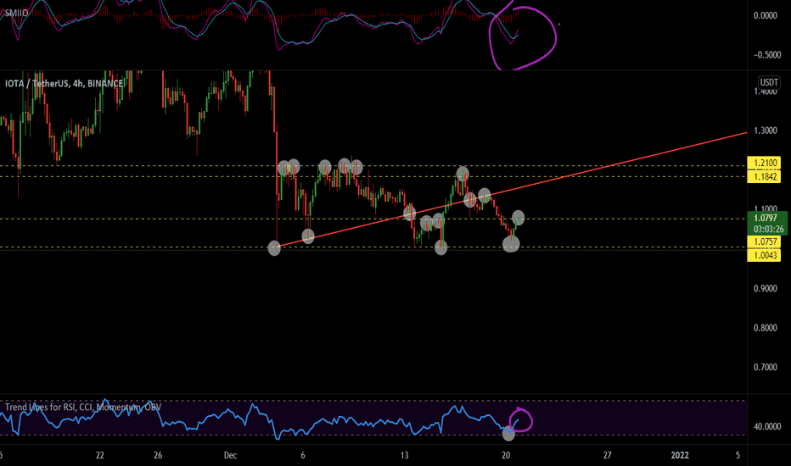Click the 2022 label on time axis
791x466 pixels.
click(x=680, y=456)
